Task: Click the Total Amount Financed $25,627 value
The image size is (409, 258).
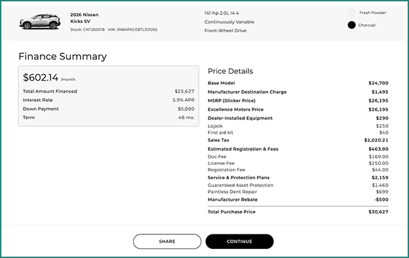Action: click(x=184, y=91)
